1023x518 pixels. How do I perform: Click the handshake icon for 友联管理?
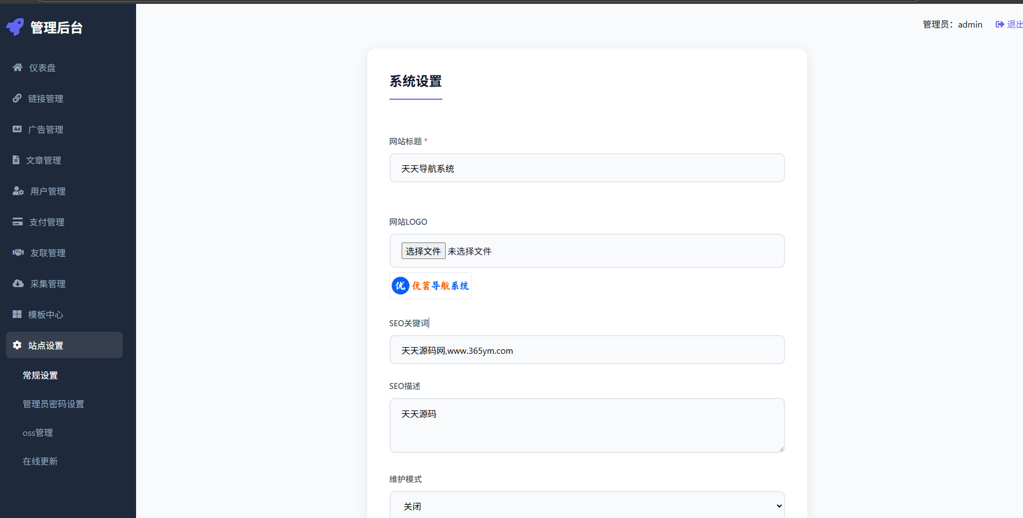[x=18, y=252]
